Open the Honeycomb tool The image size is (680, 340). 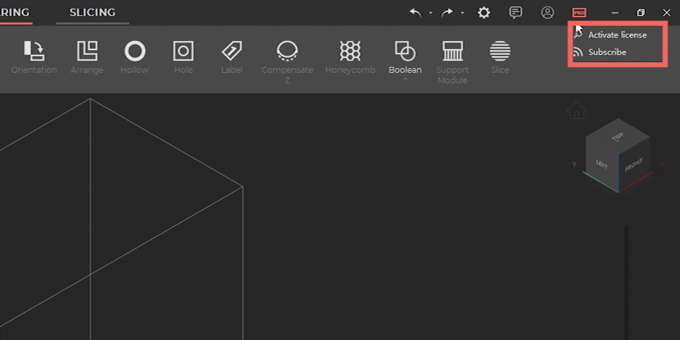coord(350,57)
